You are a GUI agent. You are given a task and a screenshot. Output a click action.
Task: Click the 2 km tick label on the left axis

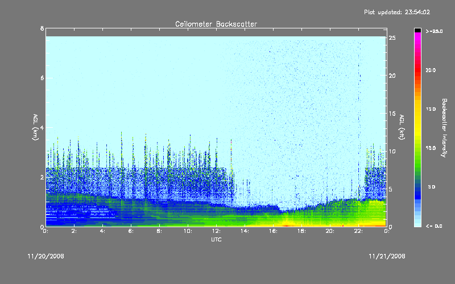(42, 177)
